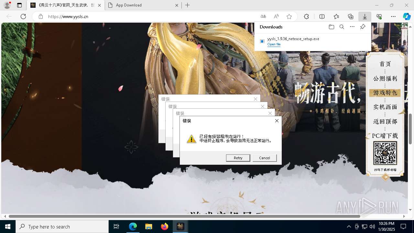The image size is (414, 233).
Task: Open the Collections icon
Action: 351,17
